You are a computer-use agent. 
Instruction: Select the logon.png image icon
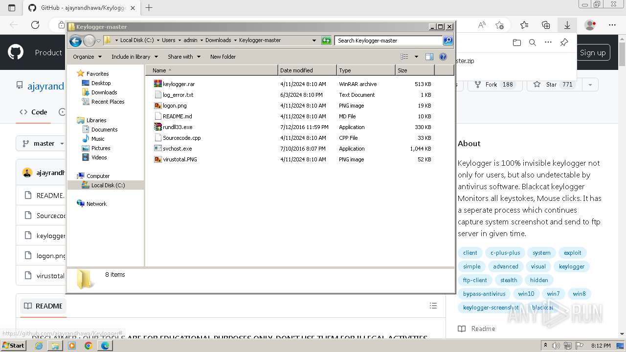click(157, 106)
